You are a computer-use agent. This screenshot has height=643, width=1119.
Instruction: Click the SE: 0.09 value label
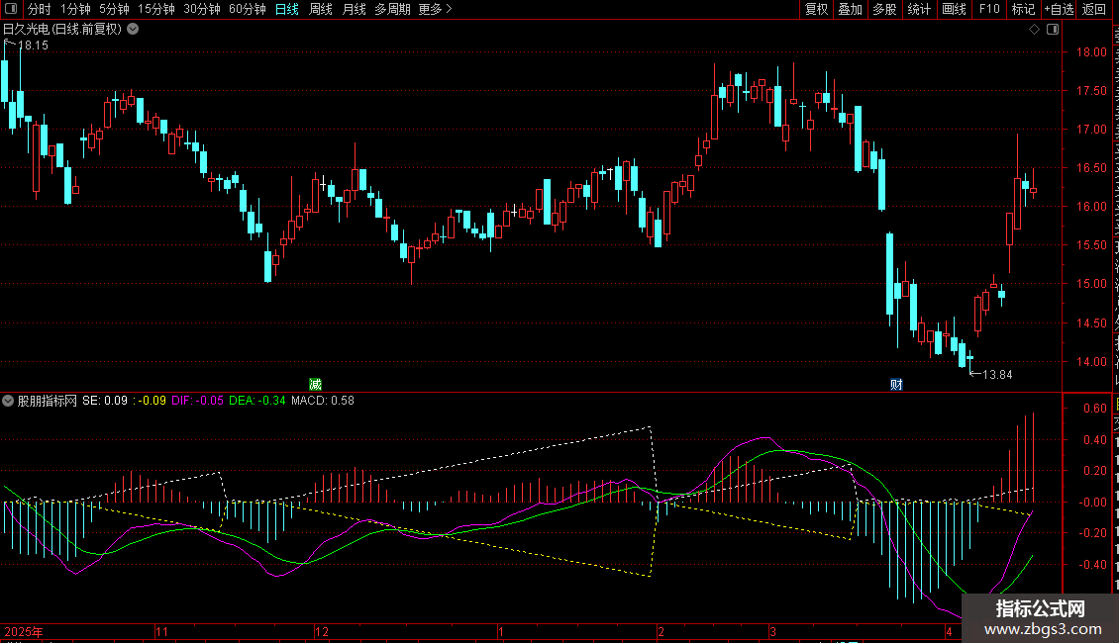(x=105, y=401)
